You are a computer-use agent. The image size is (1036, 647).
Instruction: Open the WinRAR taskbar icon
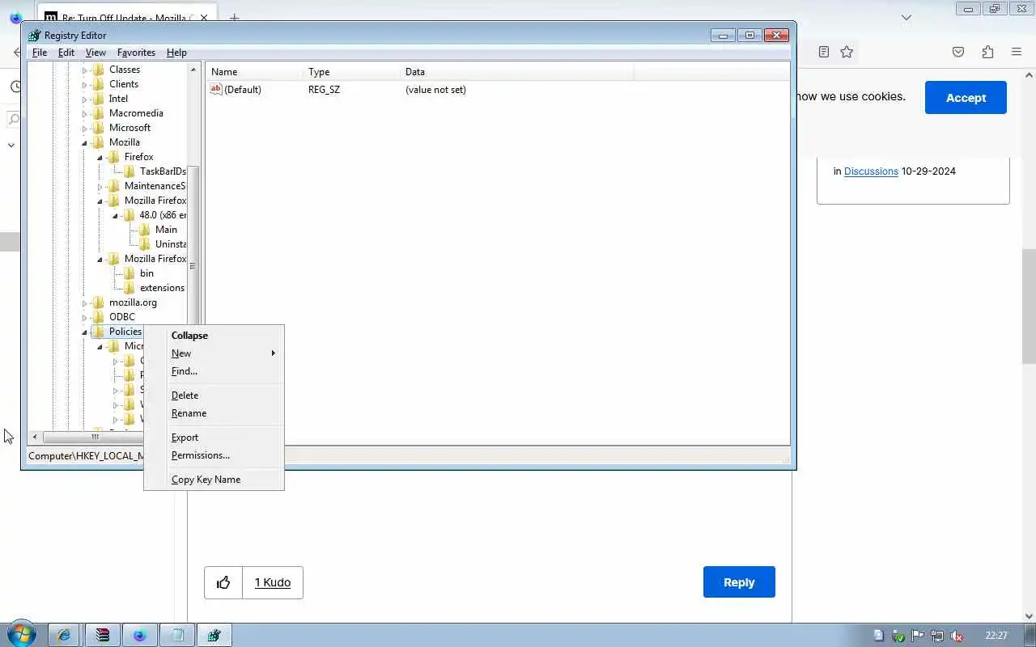[102, 636]
